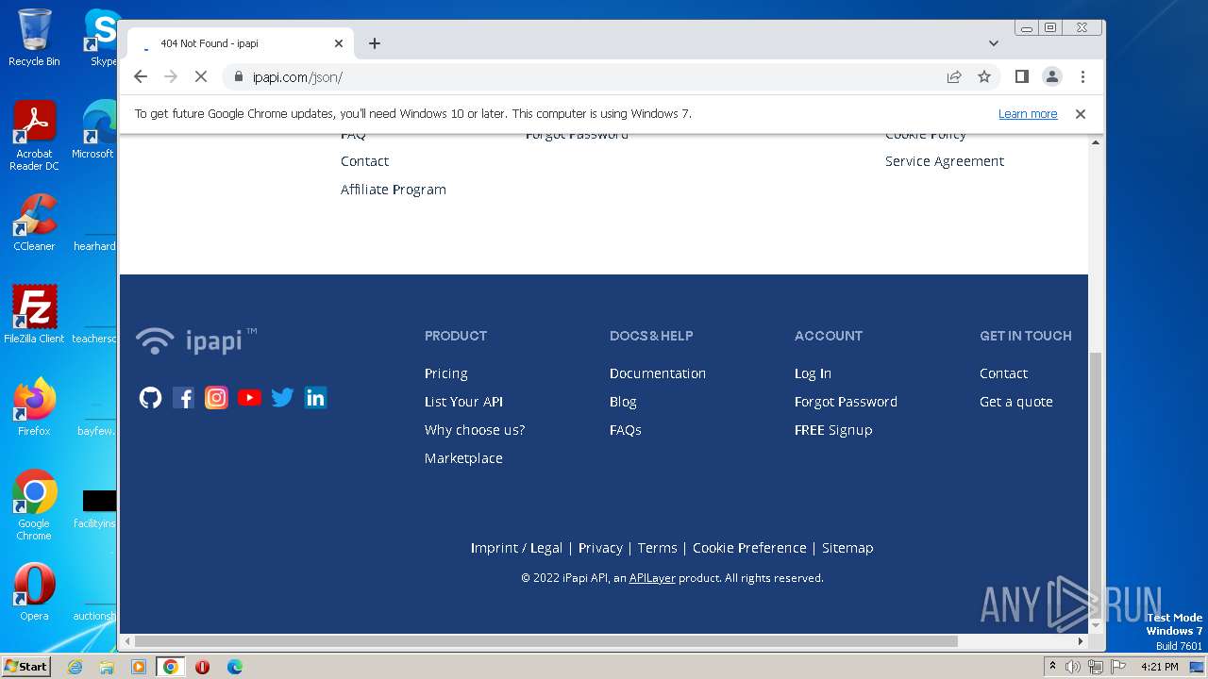Open Windows Explorer folder on taskbar
The height and width of the screenshot is (679, 1208).
point(107,667)
